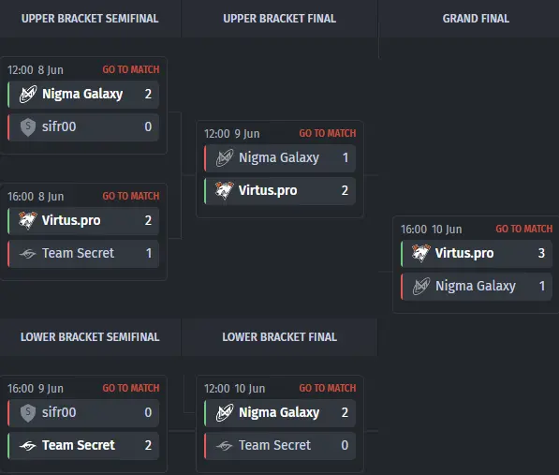The image size is (559, 475).
Task: Open GO TO MATCH for lower bracket final
Action: 328,388
